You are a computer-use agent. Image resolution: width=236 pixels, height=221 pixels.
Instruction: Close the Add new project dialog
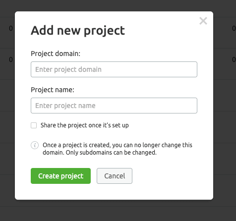pos(203,21)
